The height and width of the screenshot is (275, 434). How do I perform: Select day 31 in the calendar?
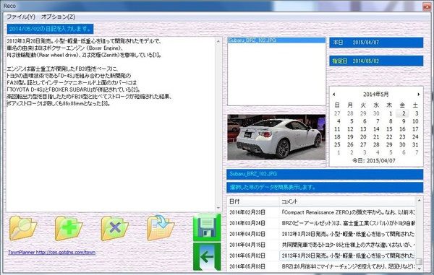point(415,144)
